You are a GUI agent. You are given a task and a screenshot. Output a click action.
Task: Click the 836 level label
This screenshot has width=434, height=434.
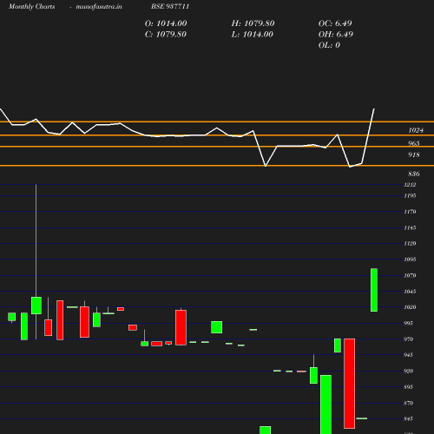(414, 174)
